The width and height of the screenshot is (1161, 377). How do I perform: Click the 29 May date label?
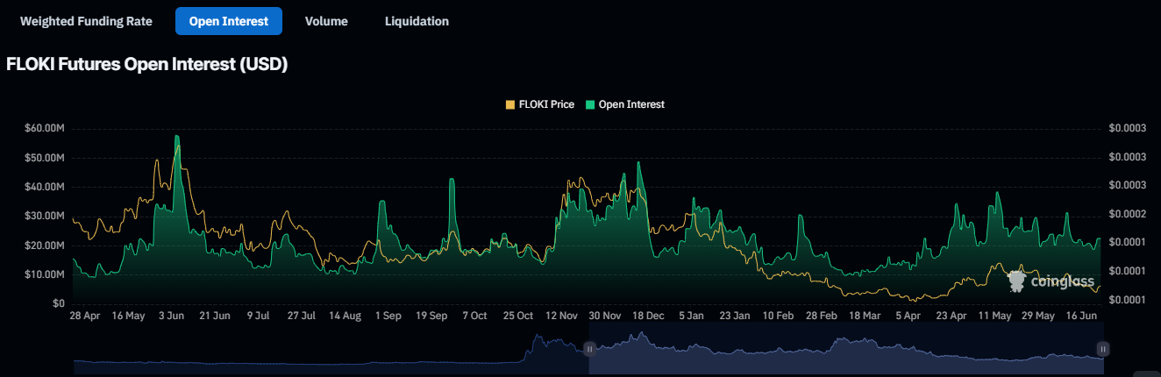pyautogui.click(x=1036, y=316)
